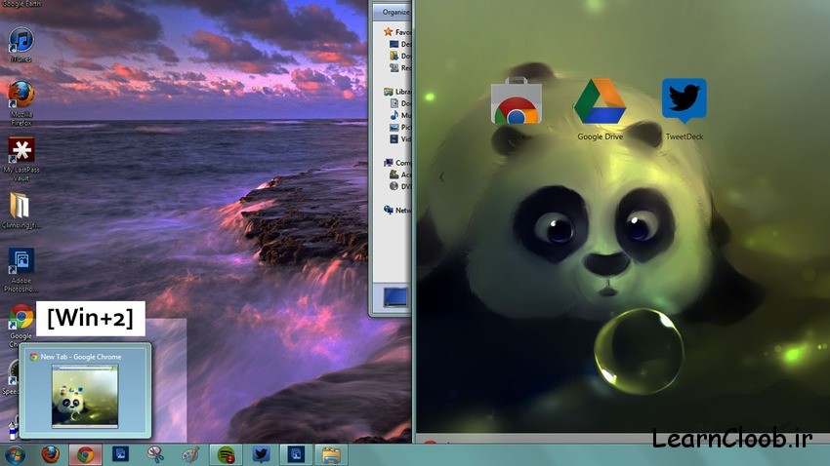The height and width of the screenshot is (466, 830).
Task: Select the DVD drive under Computer
Action: click(400, 186)
